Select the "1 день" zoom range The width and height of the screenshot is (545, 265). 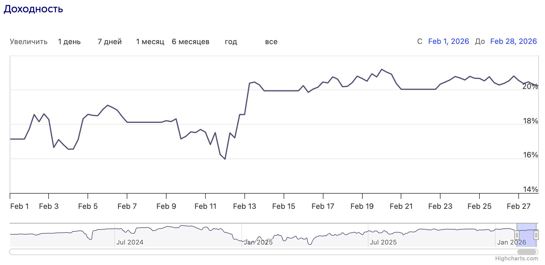(69, 42)
